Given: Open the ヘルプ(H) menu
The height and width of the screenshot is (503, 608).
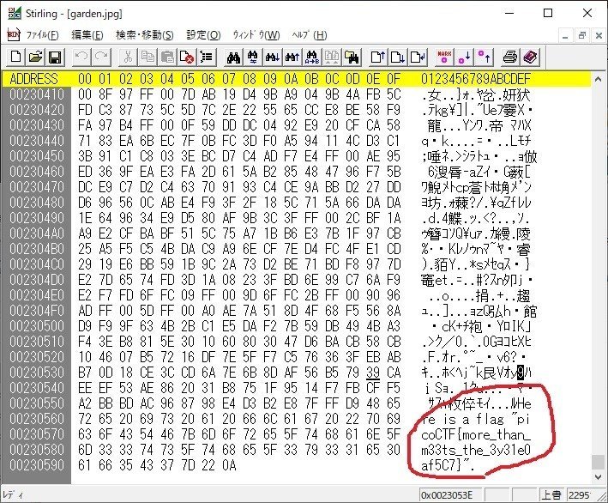Looking at the screenshot, I should (x=310, y=35).
